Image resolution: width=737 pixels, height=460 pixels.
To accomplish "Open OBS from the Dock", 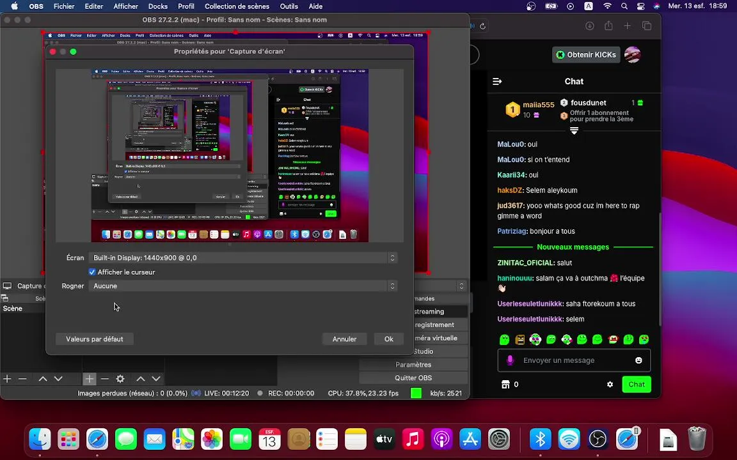I will tap(598, 440).
